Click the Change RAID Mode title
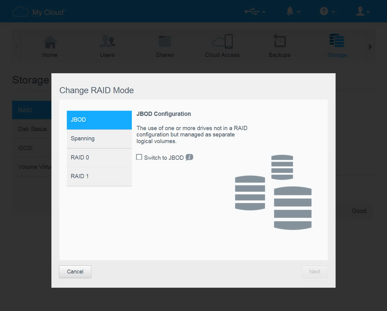The width and height of the screenshot is (387, 311). (x=96, y=90)
